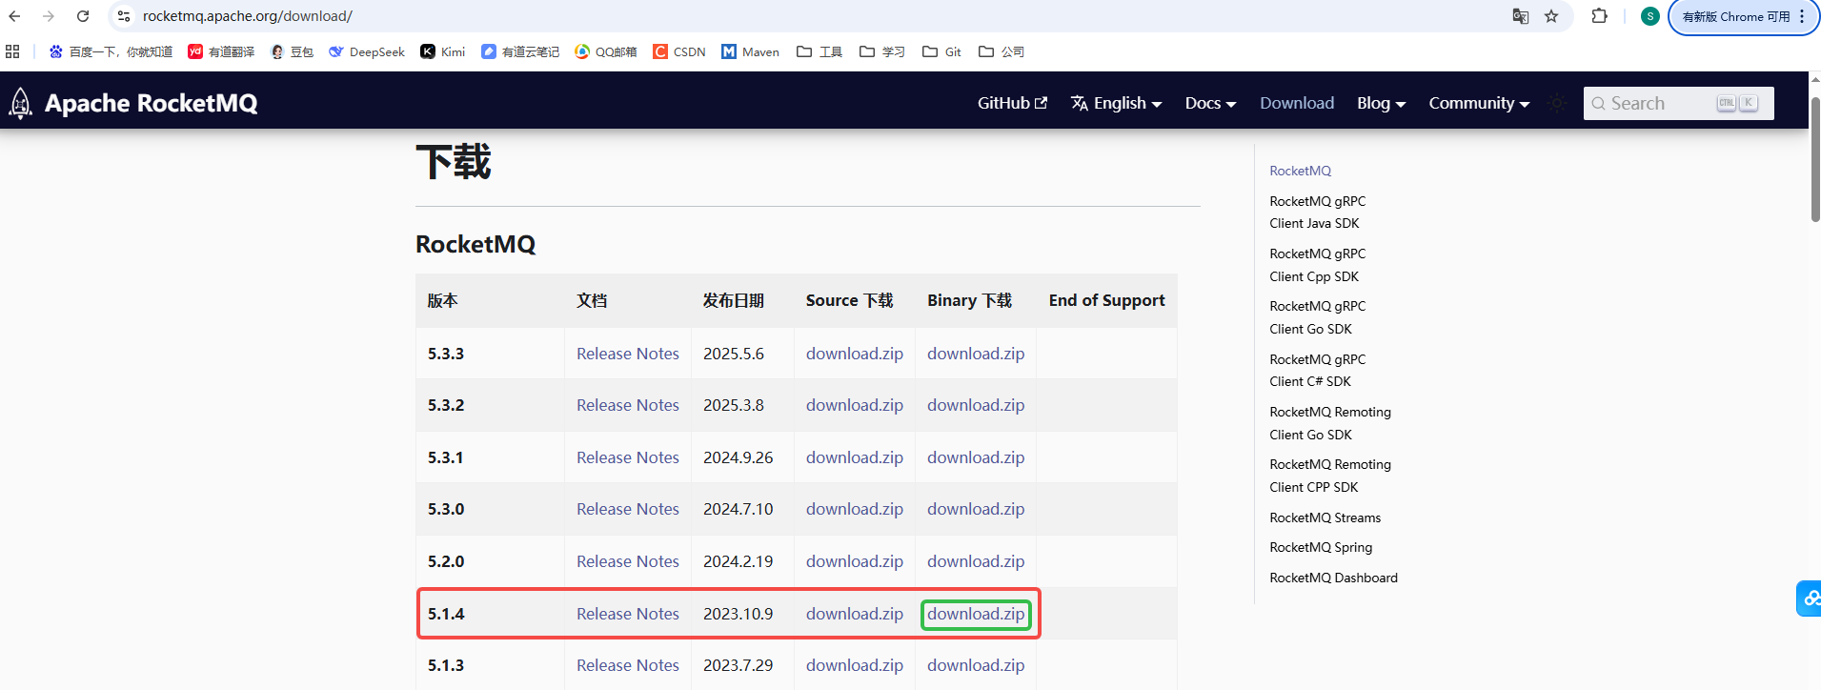Open the Chrome profile avatar
Viewport: 1821px width, 690px height.
[x=1650, y=16]
